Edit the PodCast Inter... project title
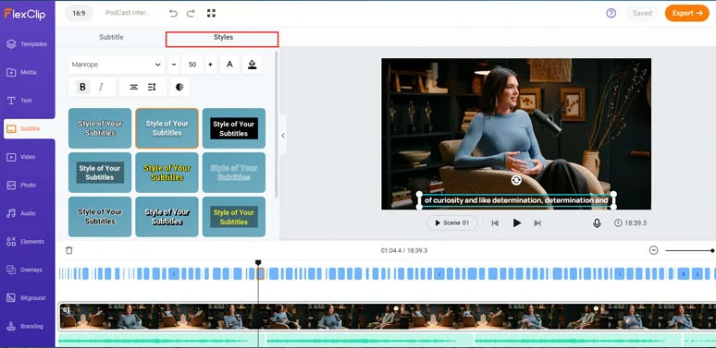The height and width of the screenshot is (348, 716). pyautogui.click(x=128, y=13)
